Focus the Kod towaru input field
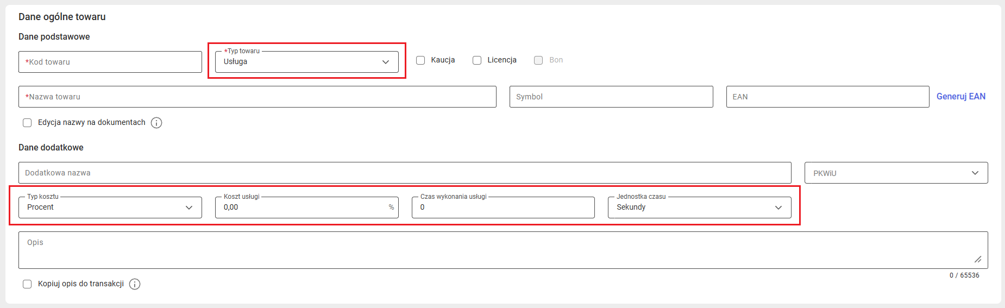 click(110, 62)
